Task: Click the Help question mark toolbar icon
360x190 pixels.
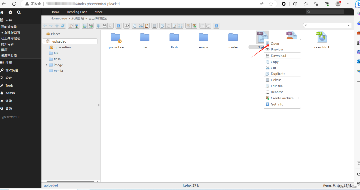Action: pos(216,26)
